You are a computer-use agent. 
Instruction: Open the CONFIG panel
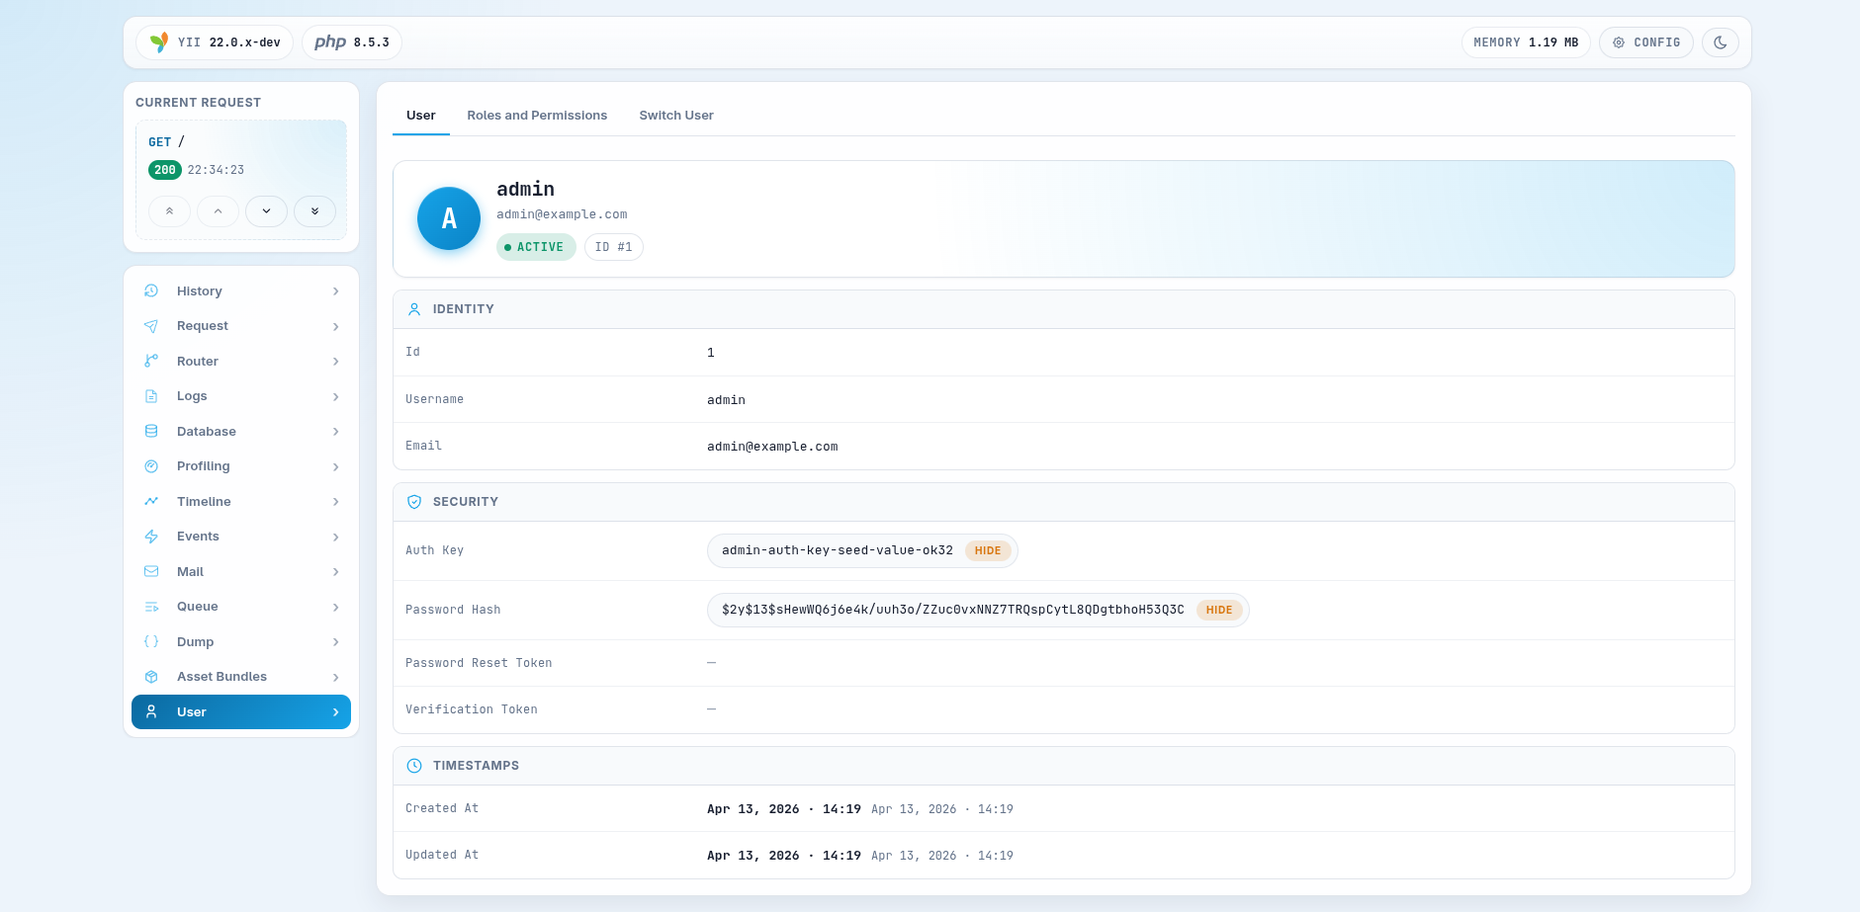[x=1646, y=42]
